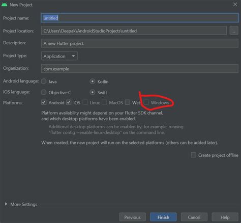Open the Project type dropdown
Image resolution: width=241 pixels, height=223 pixels.
click(59, 56)
